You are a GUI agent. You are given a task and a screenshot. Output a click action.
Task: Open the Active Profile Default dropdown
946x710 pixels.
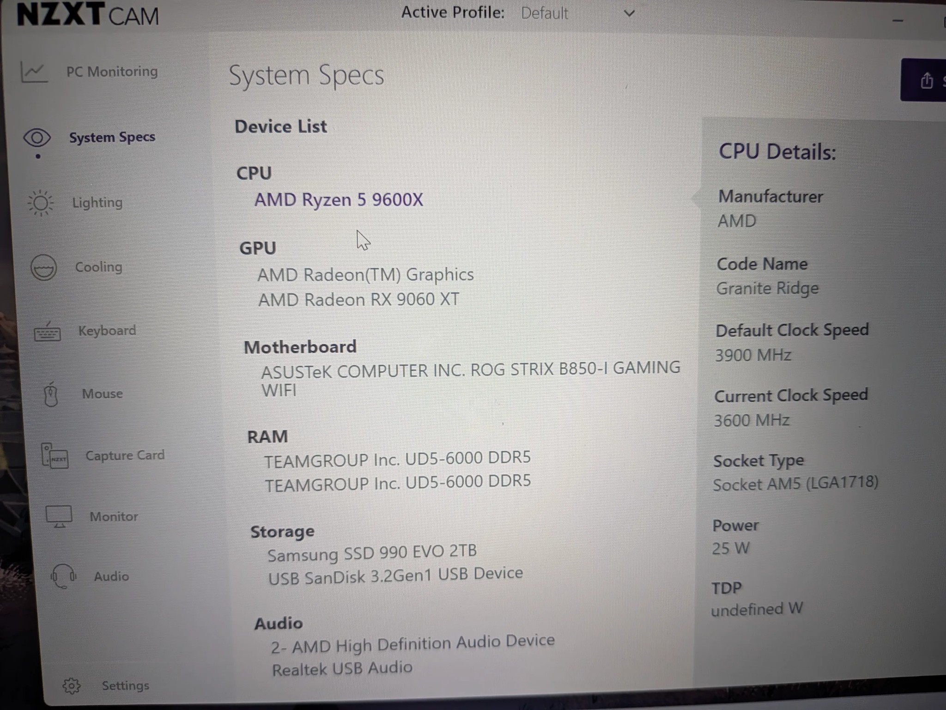[577, 13]
